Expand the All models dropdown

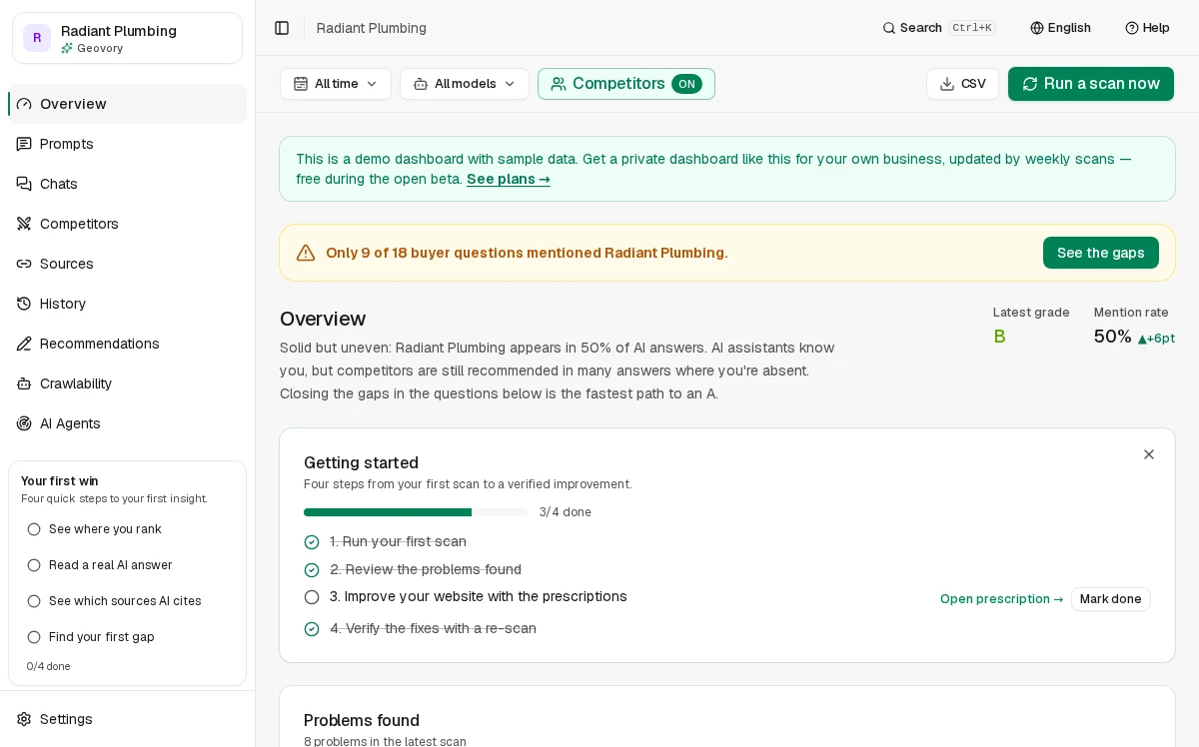point(465,84)
